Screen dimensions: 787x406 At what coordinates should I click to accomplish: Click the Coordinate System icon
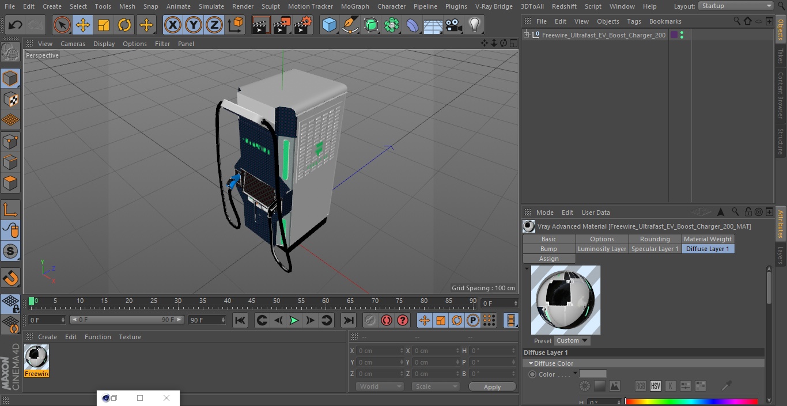[x=236, y=25]
